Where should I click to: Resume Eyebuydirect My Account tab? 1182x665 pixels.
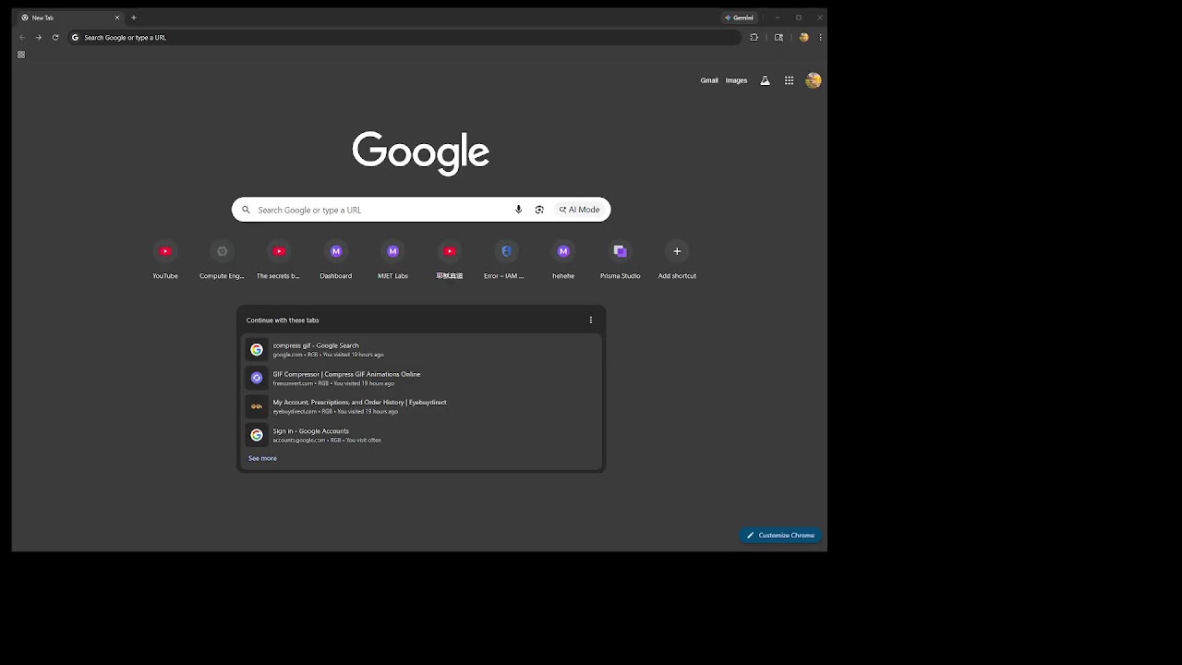(x=421, y=406)
